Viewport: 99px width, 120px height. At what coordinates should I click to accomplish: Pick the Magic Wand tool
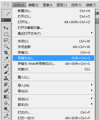pos(6,46)
